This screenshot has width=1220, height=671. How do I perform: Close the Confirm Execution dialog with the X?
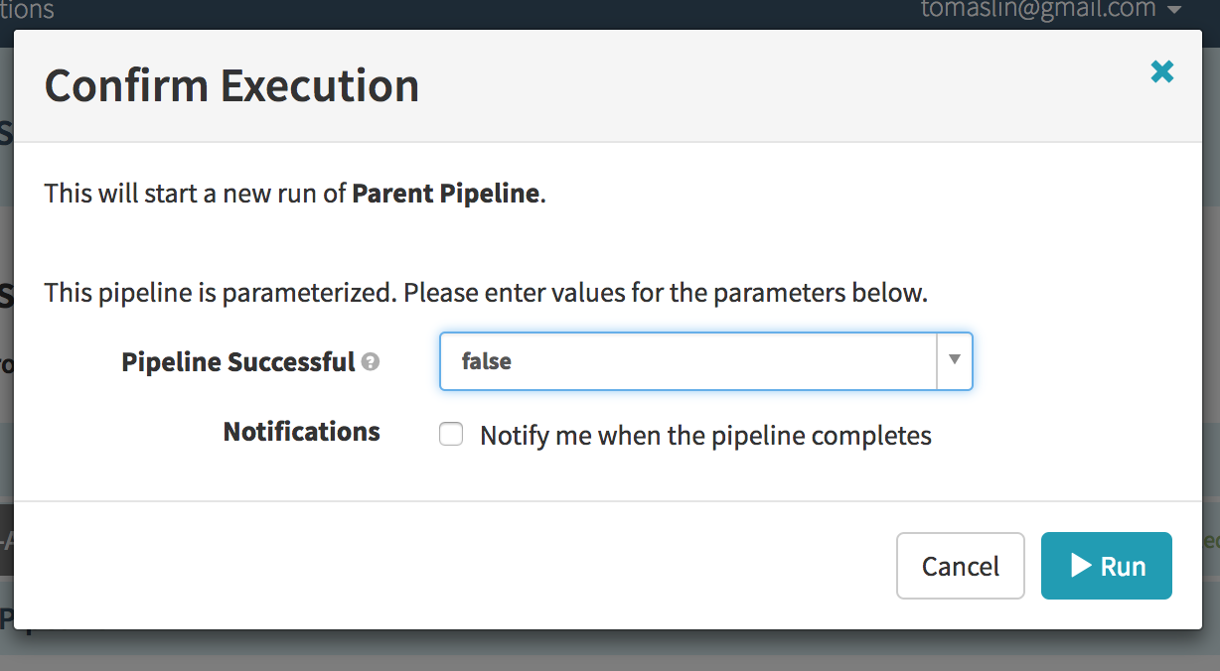tap(1161, 71)
